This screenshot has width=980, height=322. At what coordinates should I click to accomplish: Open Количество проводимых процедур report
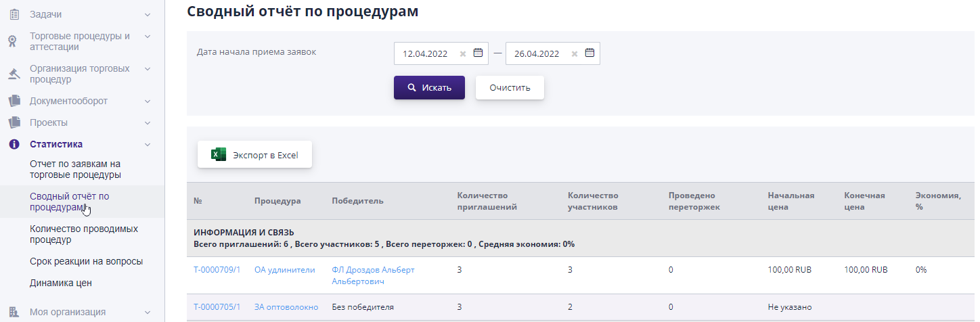tap(84, 234)
